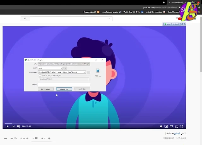Click the video file type icon in the dialog
The image size is (202, 145).
98,70
